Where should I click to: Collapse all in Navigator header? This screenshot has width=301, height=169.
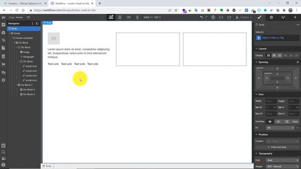(32, 23)
